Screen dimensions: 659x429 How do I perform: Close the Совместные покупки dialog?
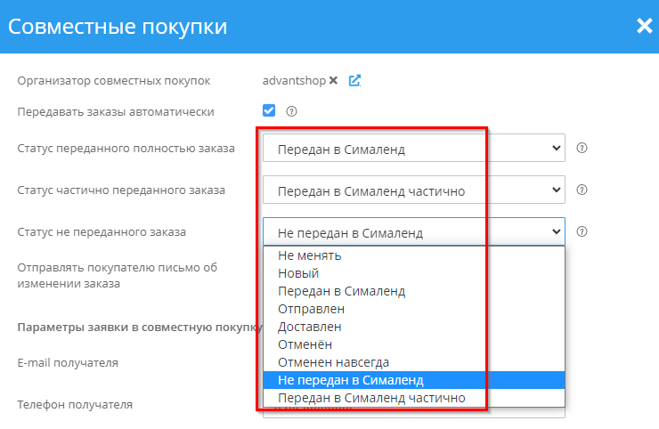[644, 26]
